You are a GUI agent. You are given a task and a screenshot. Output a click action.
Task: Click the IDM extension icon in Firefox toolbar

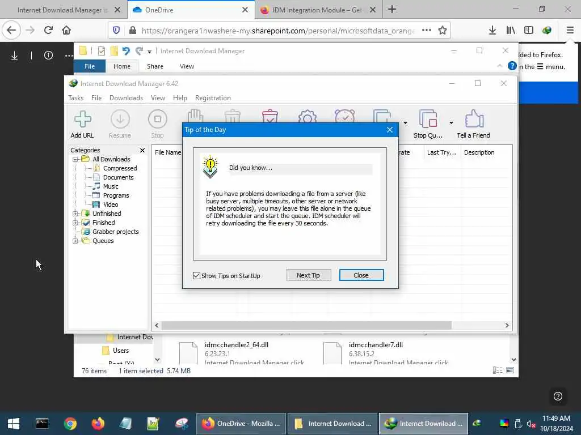[x=547, y=31]
